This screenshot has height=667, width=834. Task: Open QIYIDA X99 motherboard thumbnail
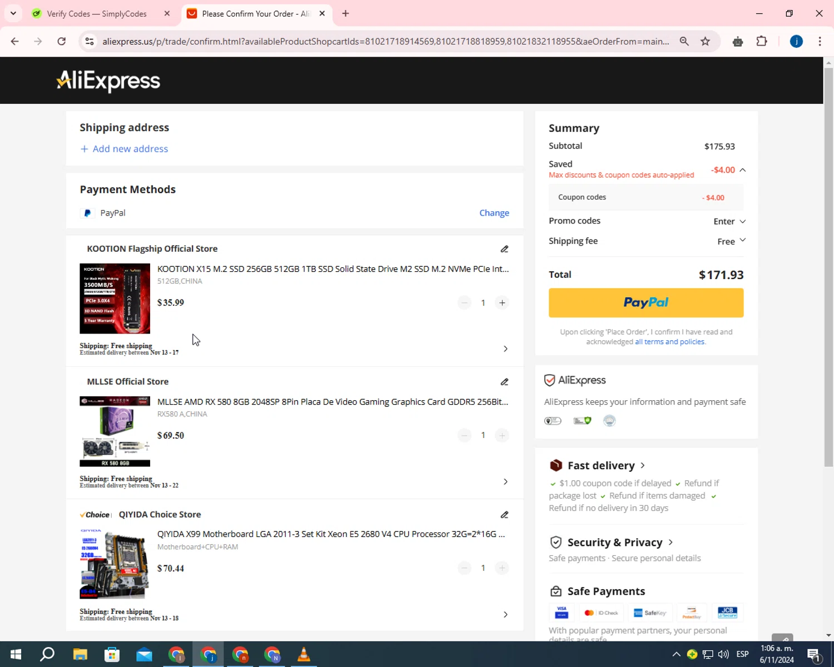point(115,564)
